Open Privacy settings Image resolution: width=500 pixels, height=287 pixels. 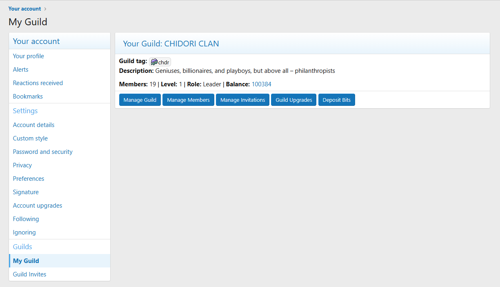(60, 165)
